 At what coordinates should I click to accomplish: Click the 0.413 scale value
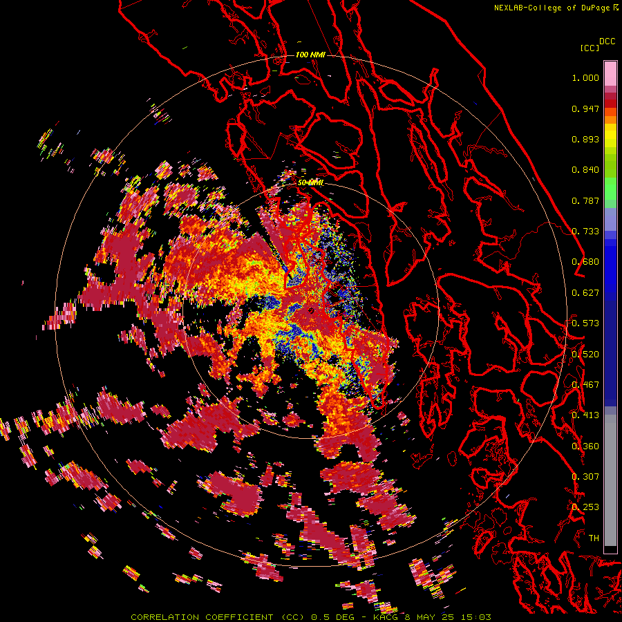585,415
